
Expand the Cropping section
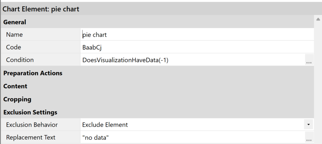tap(17, 99)
